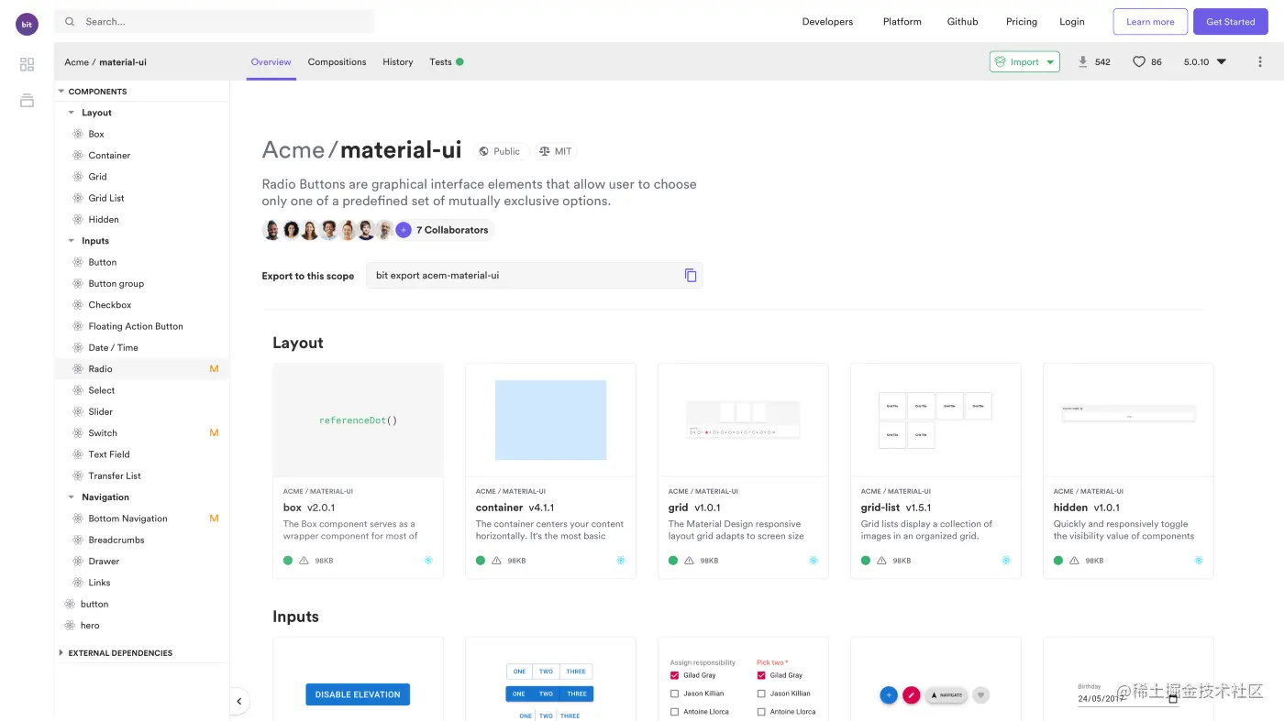This screenshot has height=721, width=1284.
Task: Click the Learn more button
Action: click(x=1150, y=21)
